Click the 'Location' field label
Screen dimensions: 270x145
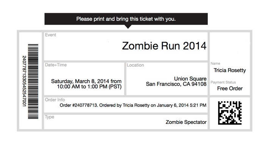coord(135,65)
